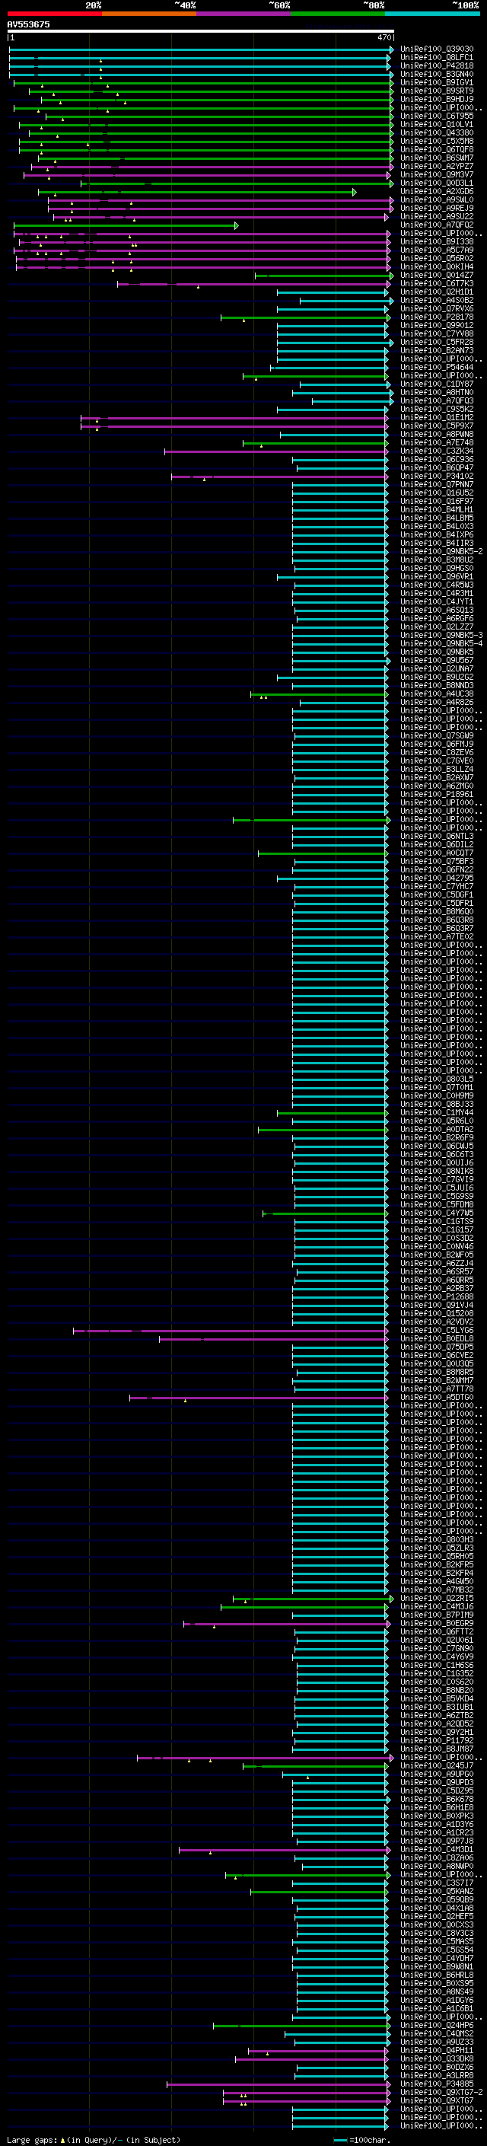
Task: Click the '=100char.' scale legend at bottom
Action: click(369, 2139)
